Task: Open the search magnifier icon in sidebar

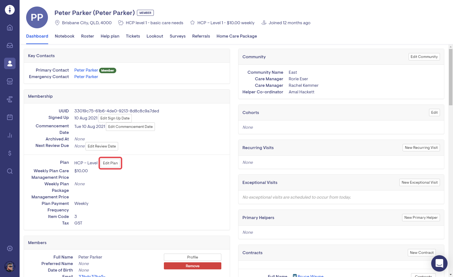Action: (x=10, y=171)
